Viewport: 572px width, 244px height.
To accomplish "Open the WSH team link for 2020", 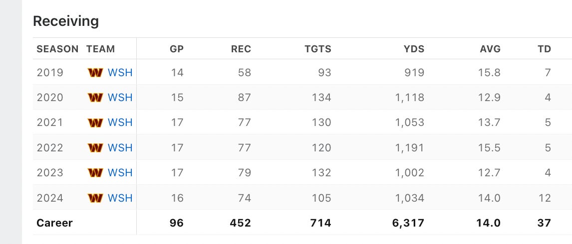I will coord(120,98).
